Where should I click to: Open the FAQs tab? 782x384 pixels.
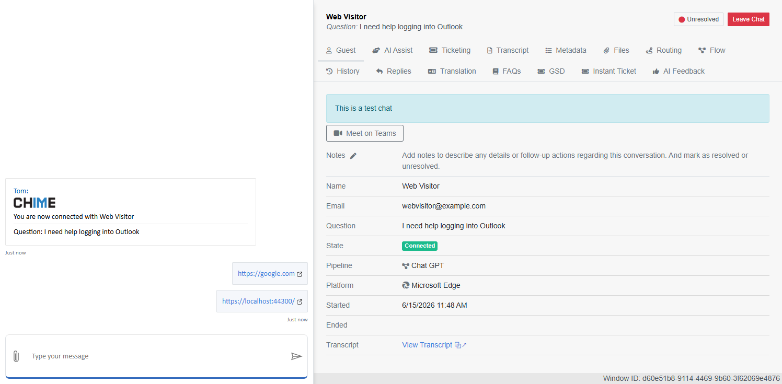point(507,71)
